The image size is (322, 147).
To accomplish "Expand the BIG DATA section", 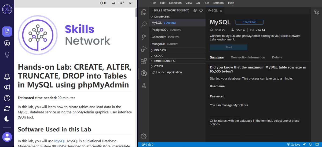I will click(178, 50).
